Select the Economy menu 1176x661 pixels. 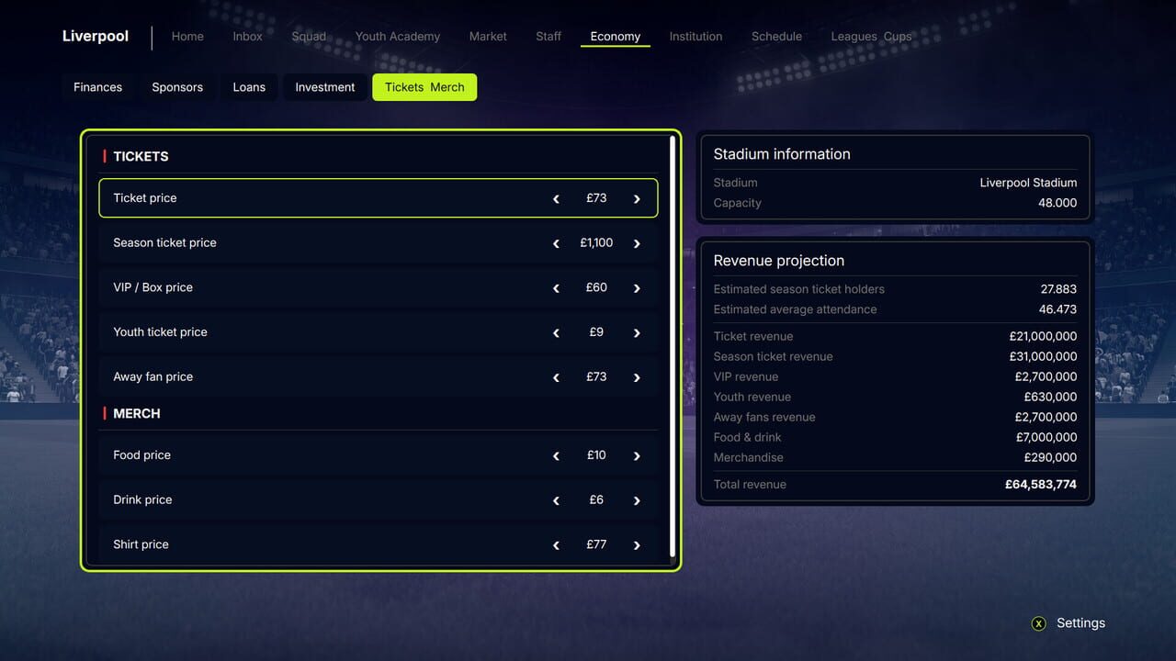[x=616, y=37]
